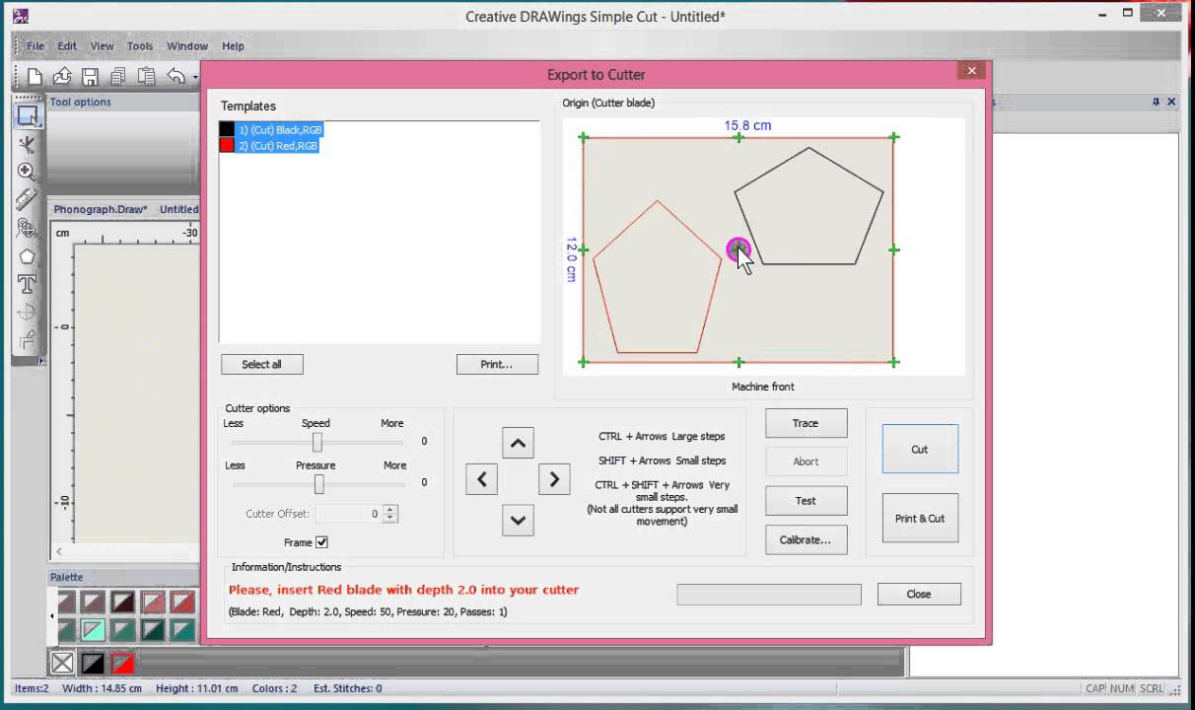Click the move right arrow button
Viewport: 1195px width, 710px height.
click(x=554, y=479)
